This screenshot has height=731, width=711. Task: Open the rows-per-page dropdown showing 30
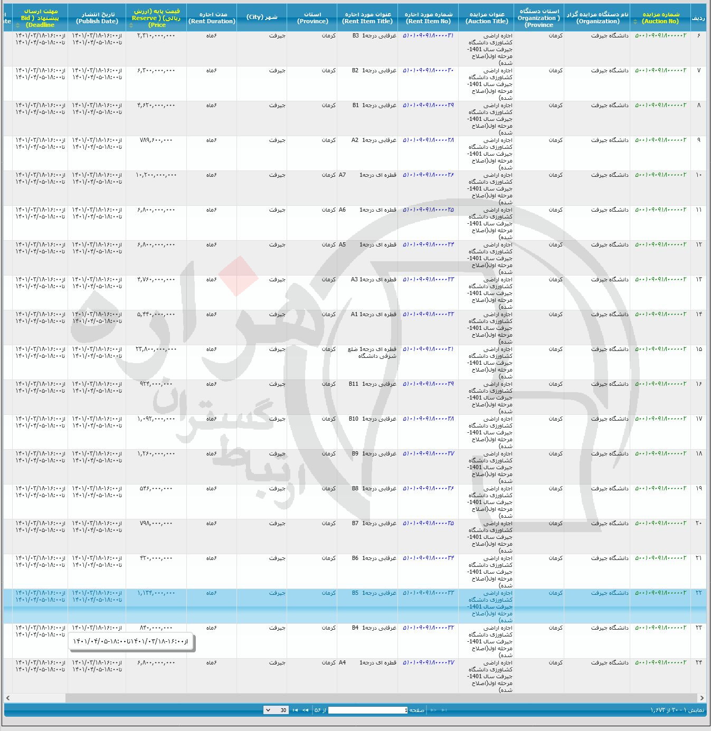tap(276, 710)
